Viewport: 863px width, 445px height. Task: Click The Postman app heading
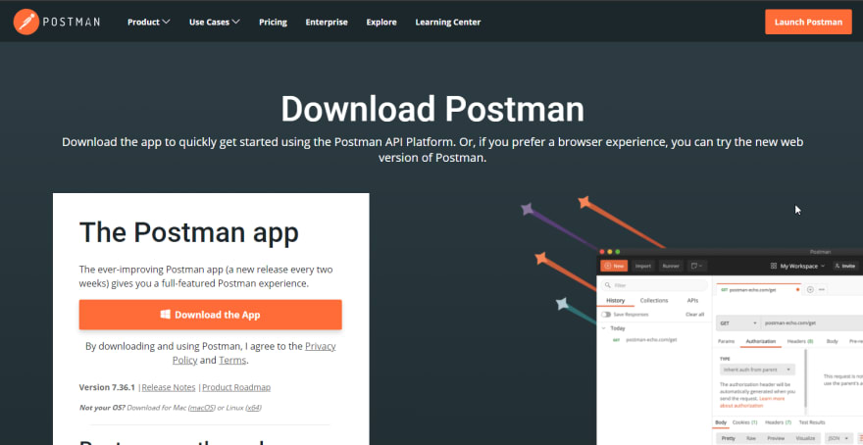pyautogui.click(x=188, y=232)
